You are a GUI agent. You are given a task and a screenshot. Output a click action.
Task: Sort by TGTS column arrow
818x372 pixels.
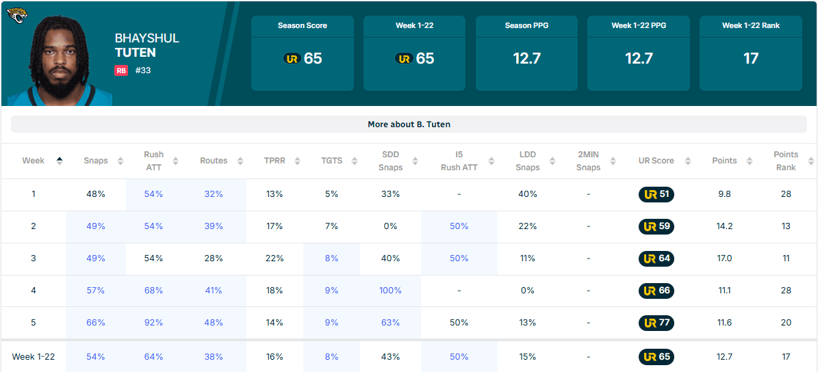click(x=354, y=161)
